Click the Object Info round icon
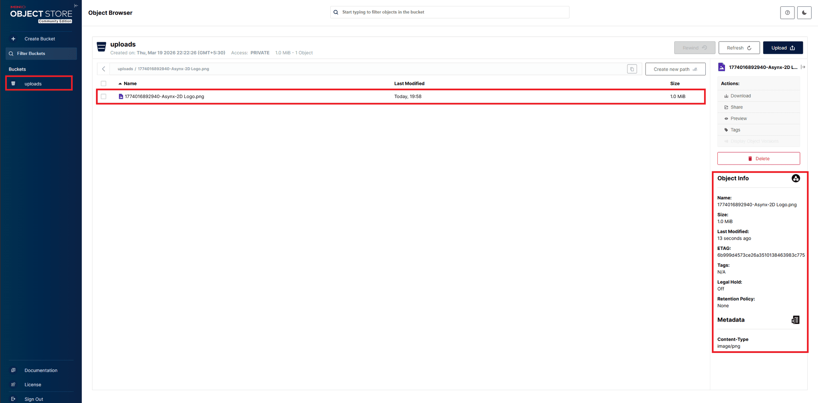Image resolution: width=818 pixels, height=403 pixels. pos(796,178)
